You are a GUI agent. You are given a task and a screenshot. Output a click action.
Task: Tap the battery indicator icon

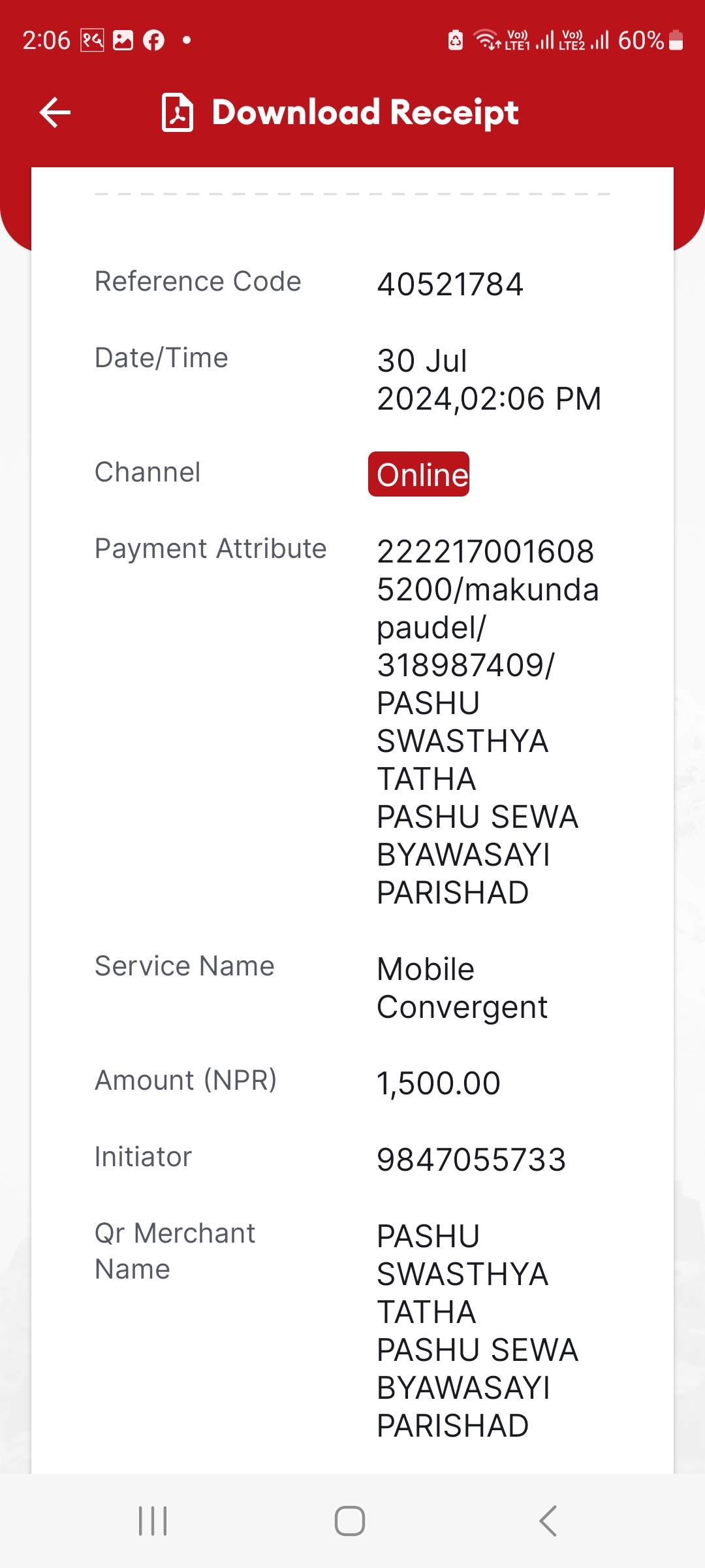point(676,41)
